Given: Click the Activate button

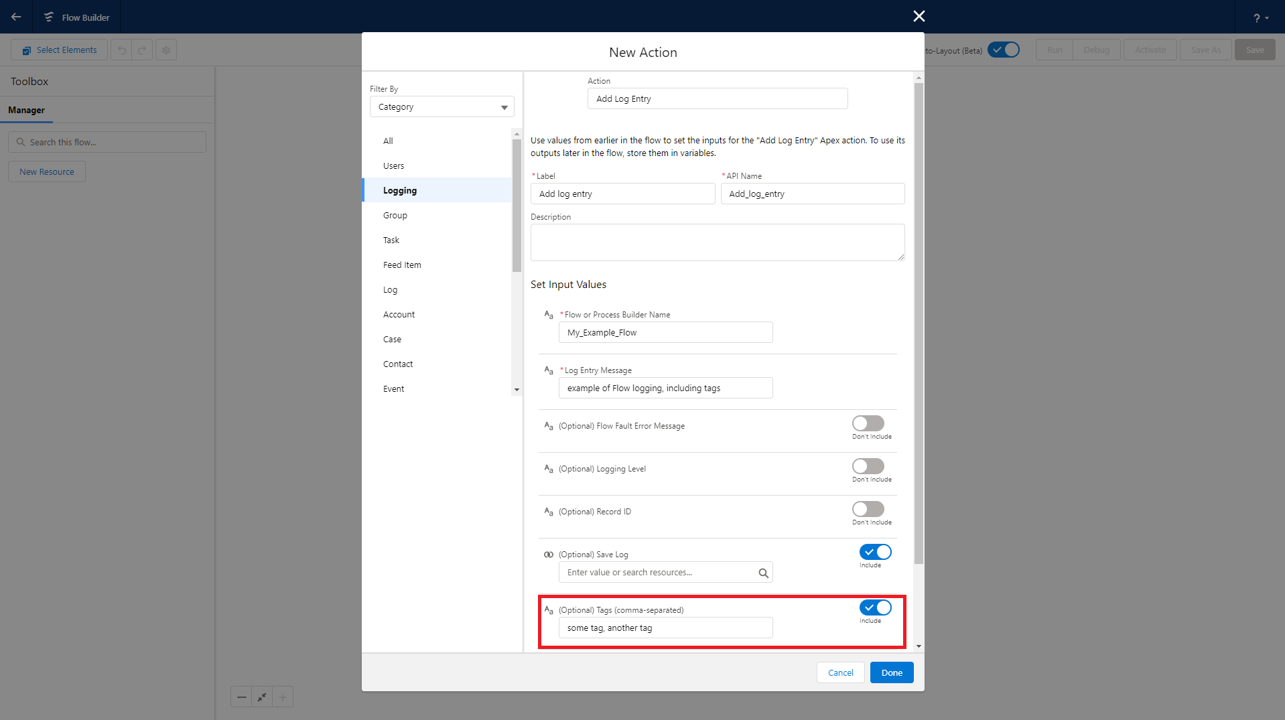Looking at the screenshot, I should tap(1150, 50).
